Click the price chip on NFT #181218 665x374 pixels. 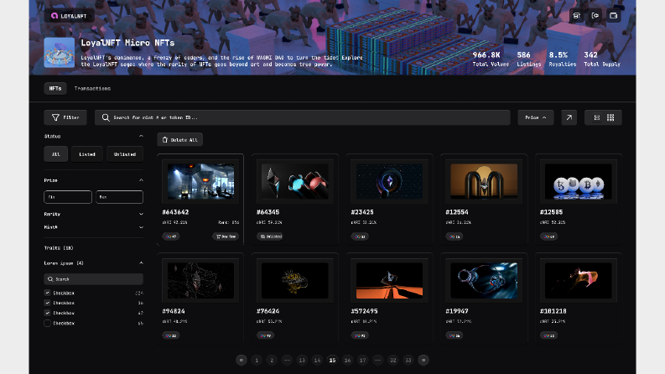pos(548,335)
